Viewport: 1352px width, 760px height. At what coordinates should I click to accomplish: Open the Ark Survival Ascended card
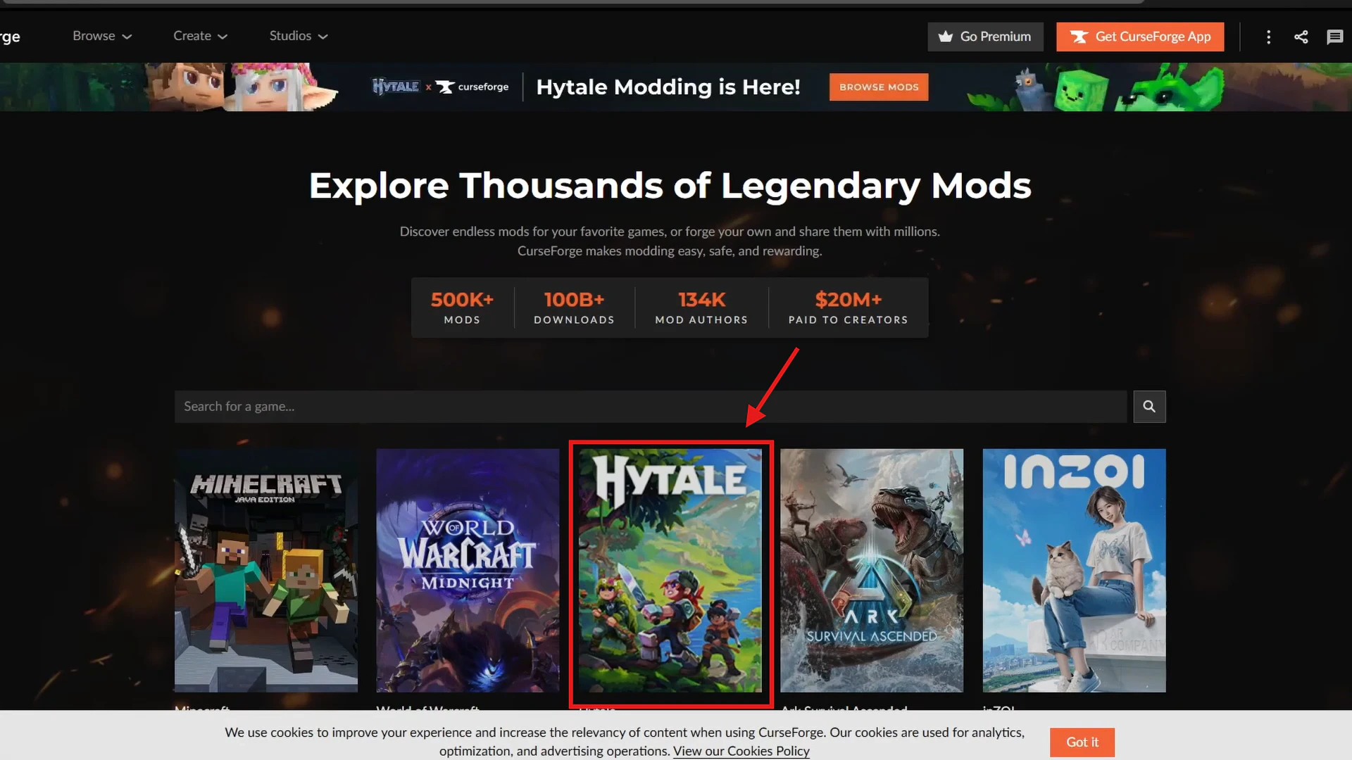872,571
